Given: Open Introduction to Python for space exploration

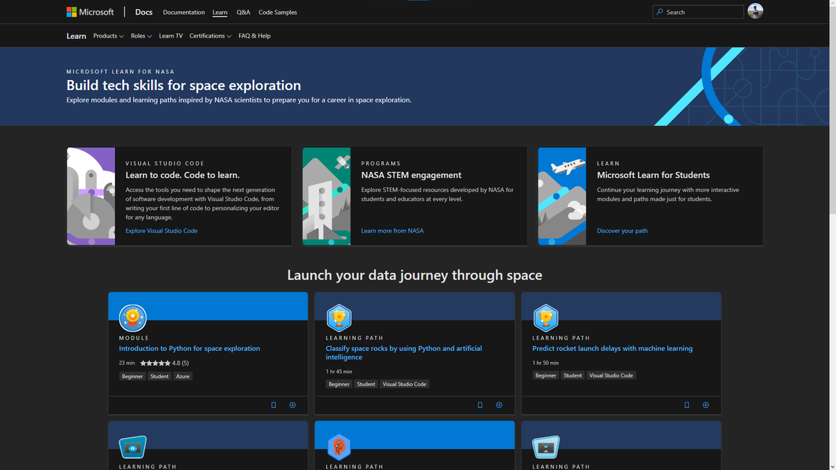Looking at the screenshot, I should pos(189,348).
